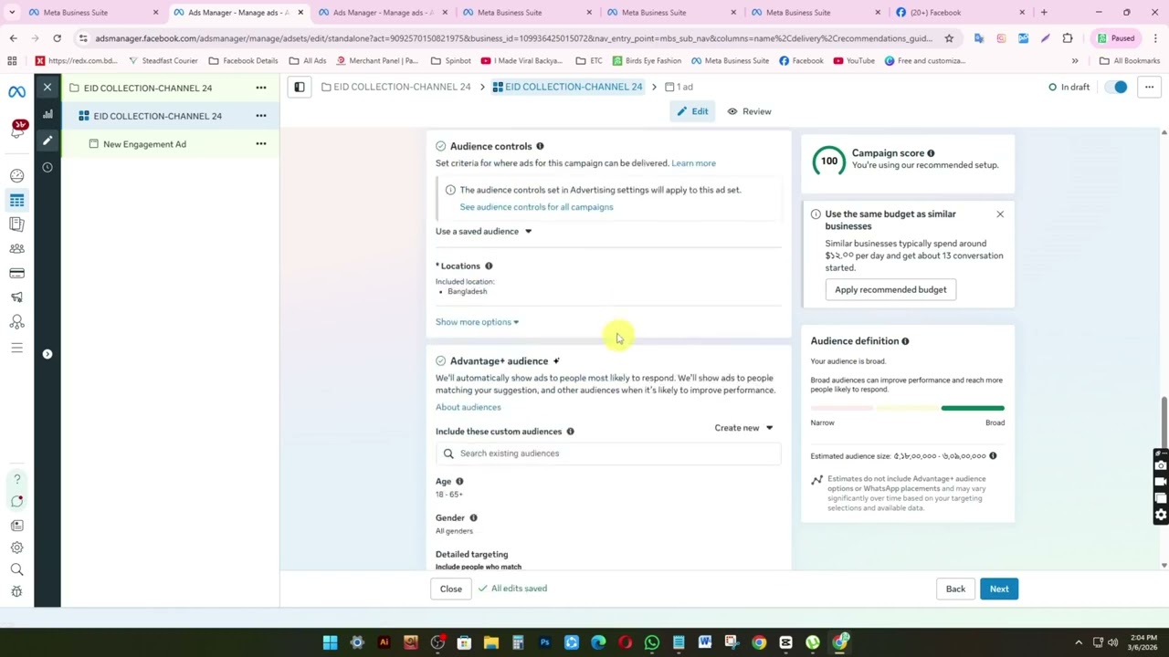This screenshot has width=1169, height=657.
Task: Open the Settings gear in left sidebar
Action: [16, 547]
